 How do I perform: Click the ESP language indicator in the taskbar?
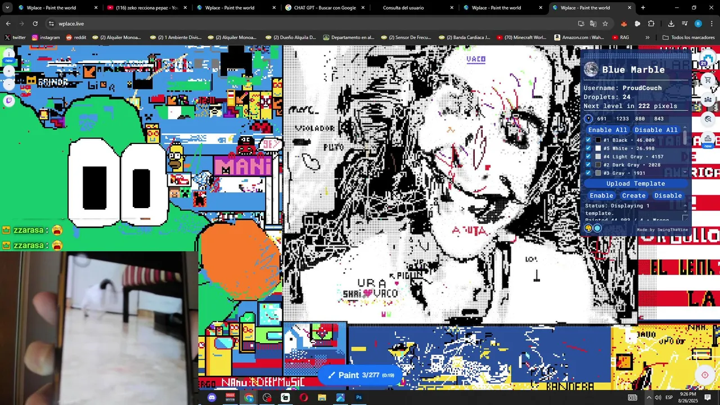click(669, 398)
